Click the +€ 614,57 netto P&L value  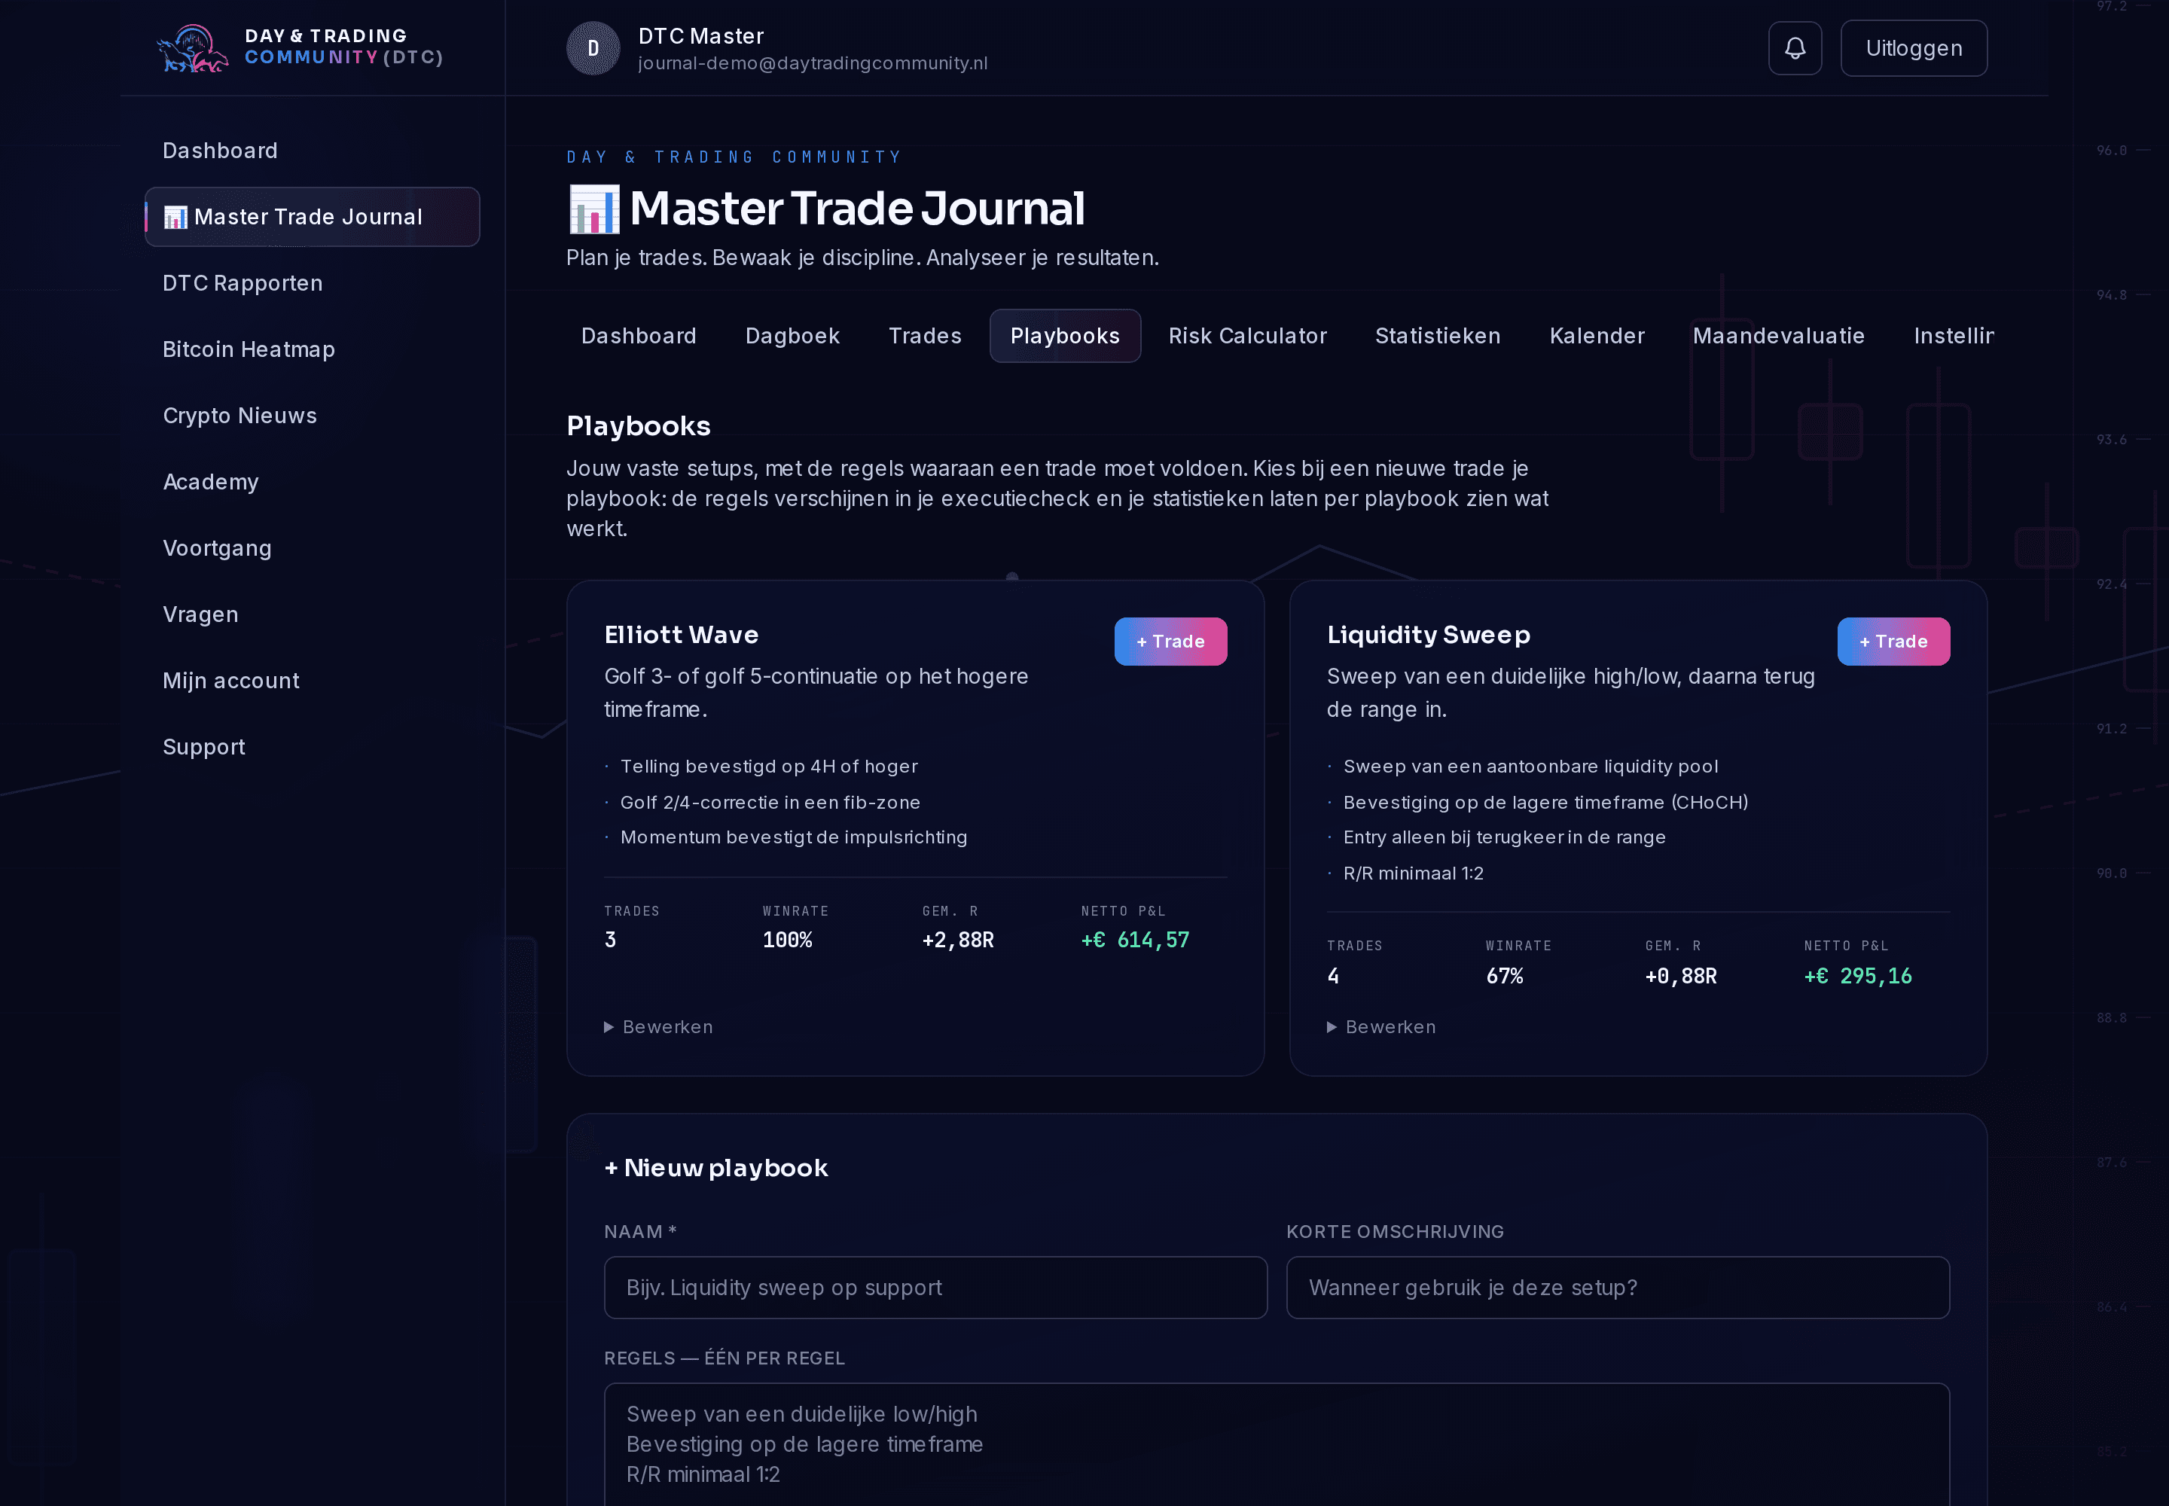tap(1136, 940)
